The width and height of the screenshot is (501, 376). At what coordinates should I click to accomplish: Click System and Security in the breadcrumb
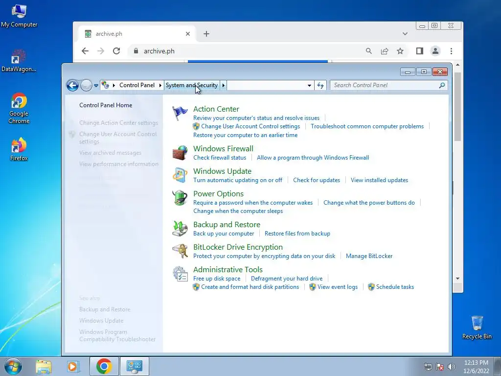[x=192, y=85]
